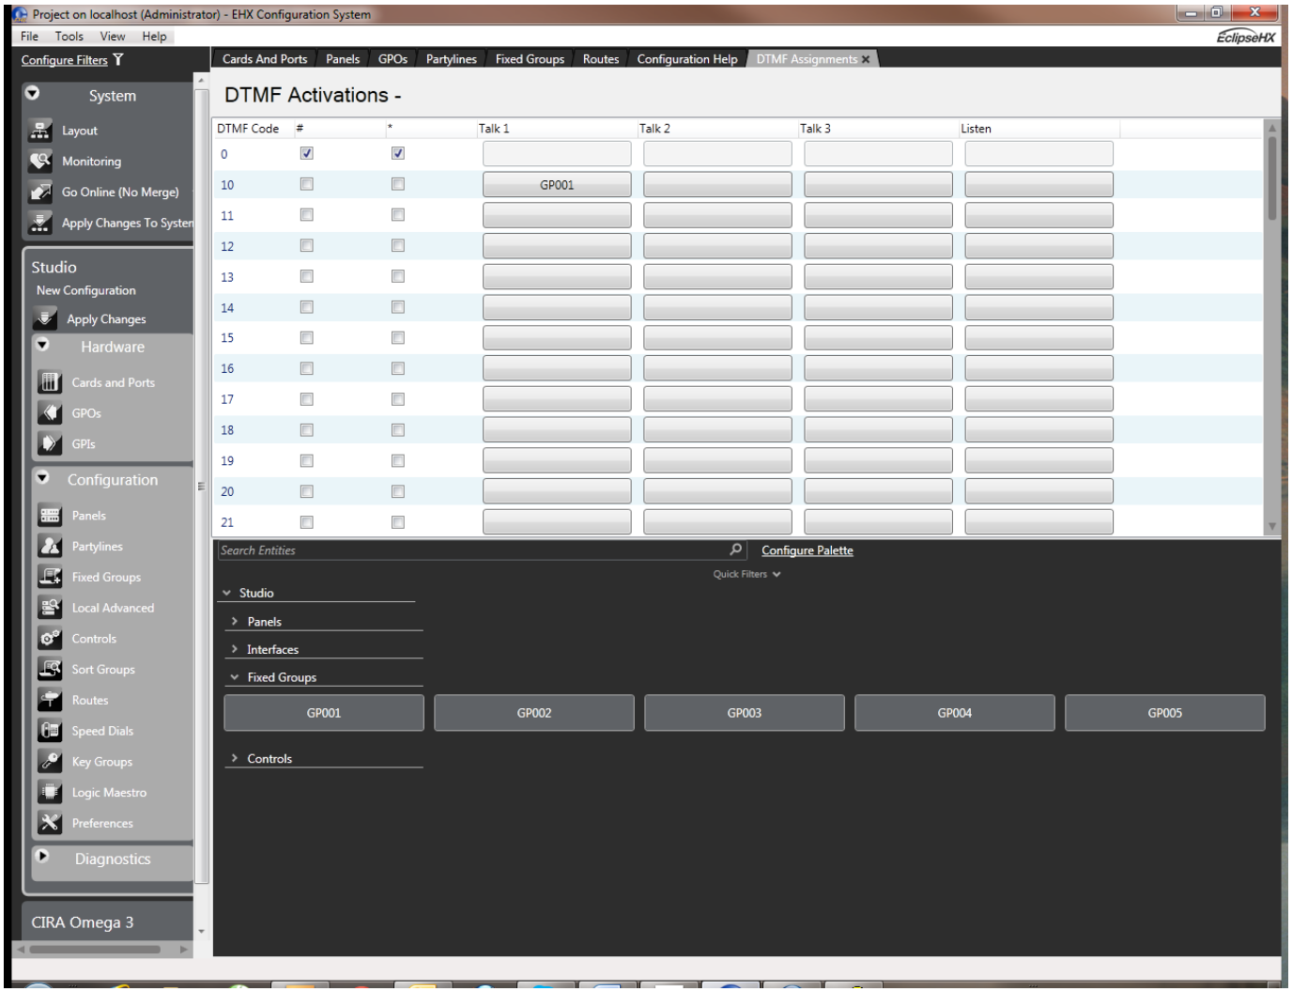The height and width of the screenshot is (991, 1292).
Task: Click the Configure Palette link
Action: 807,550
